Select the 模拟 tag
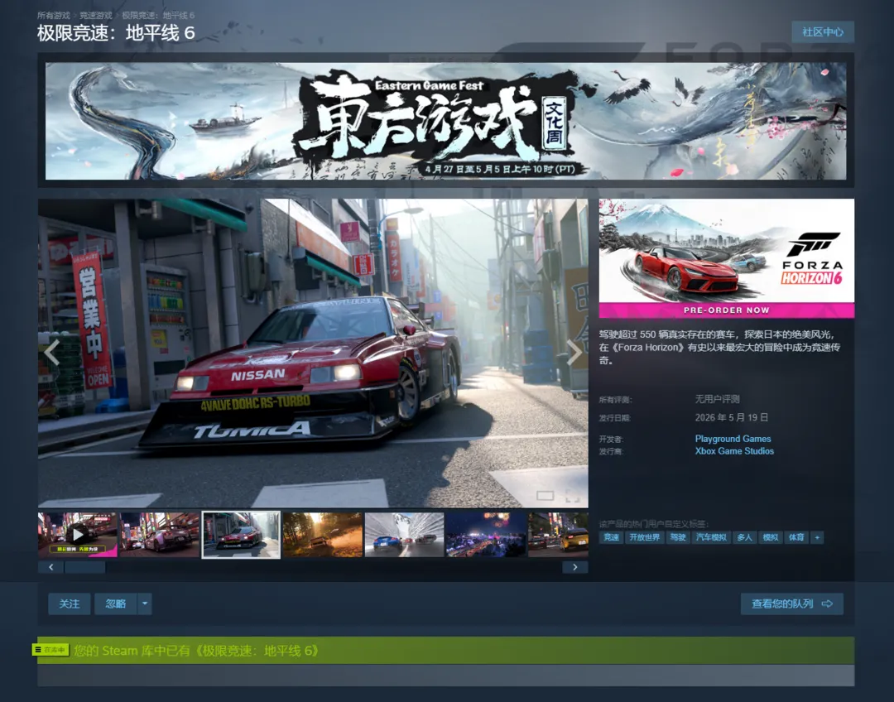 pyautogui.click(x=771, y=537)
